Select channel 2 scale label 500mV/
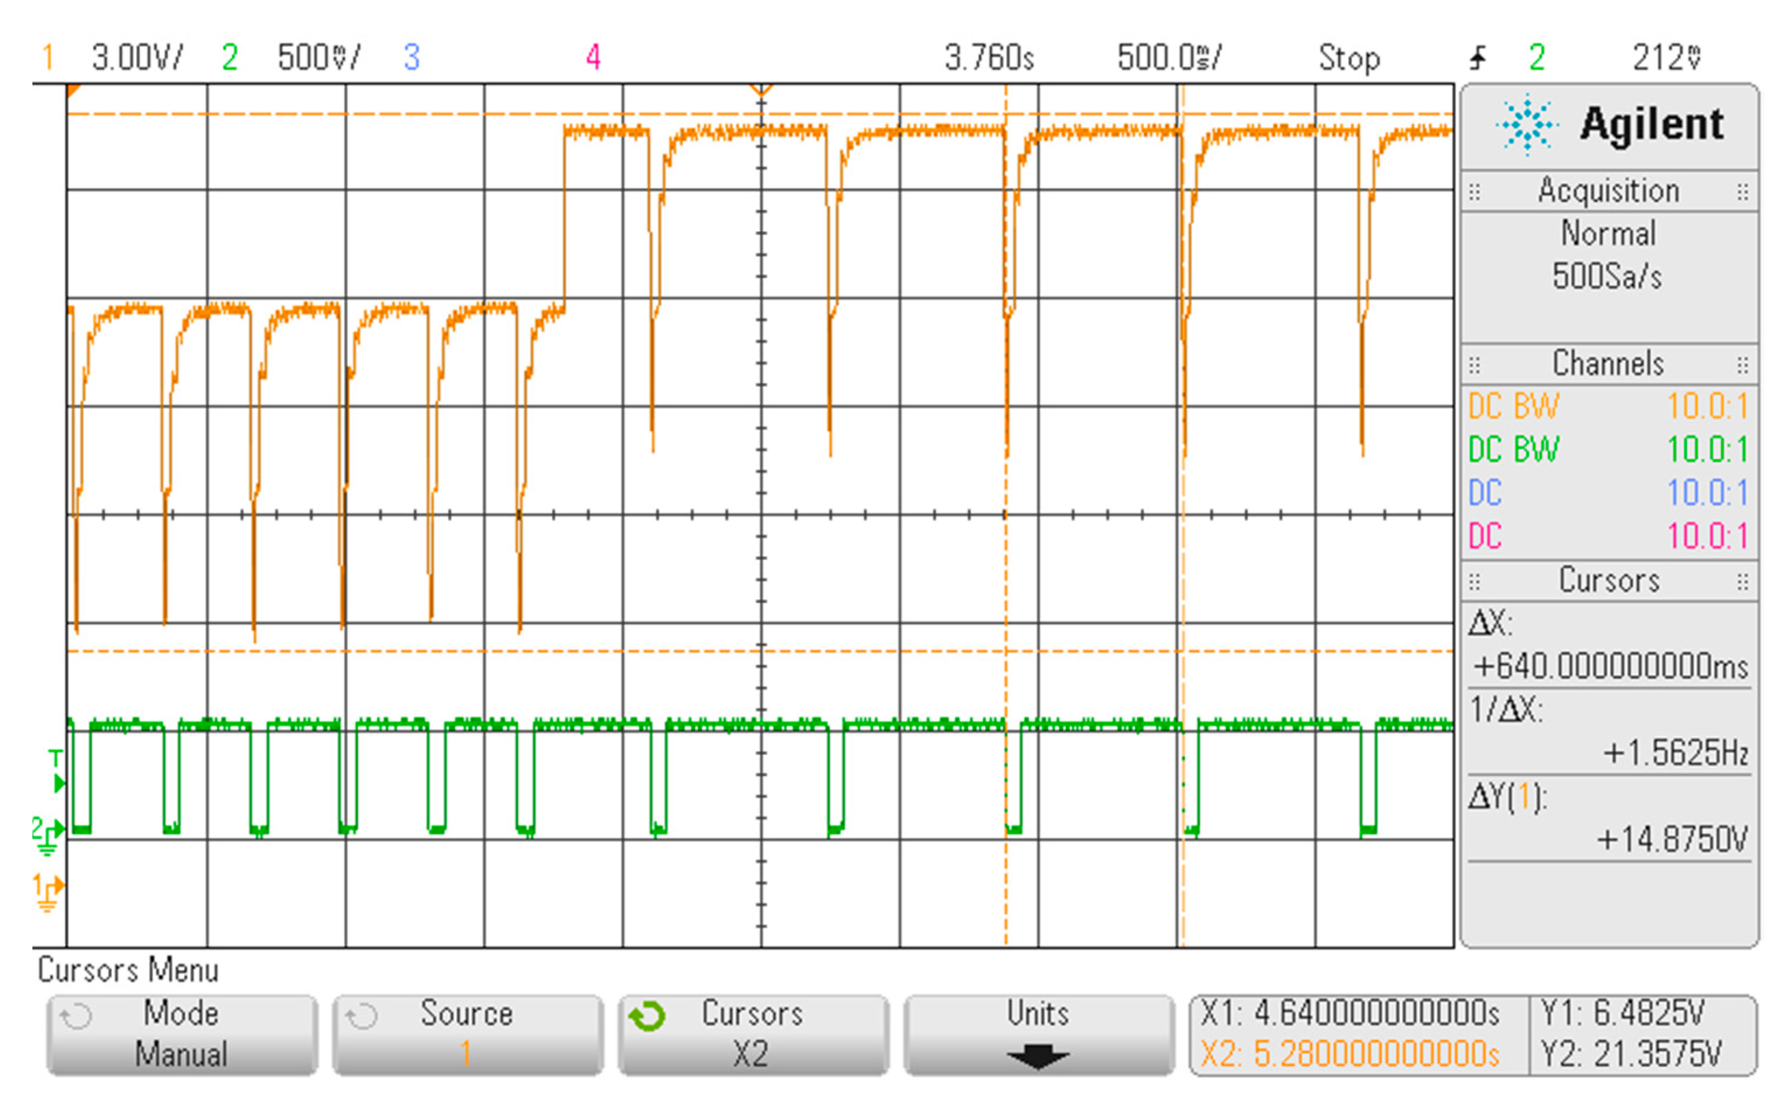Screen dimensions: 1786x1098 point(318,57)
